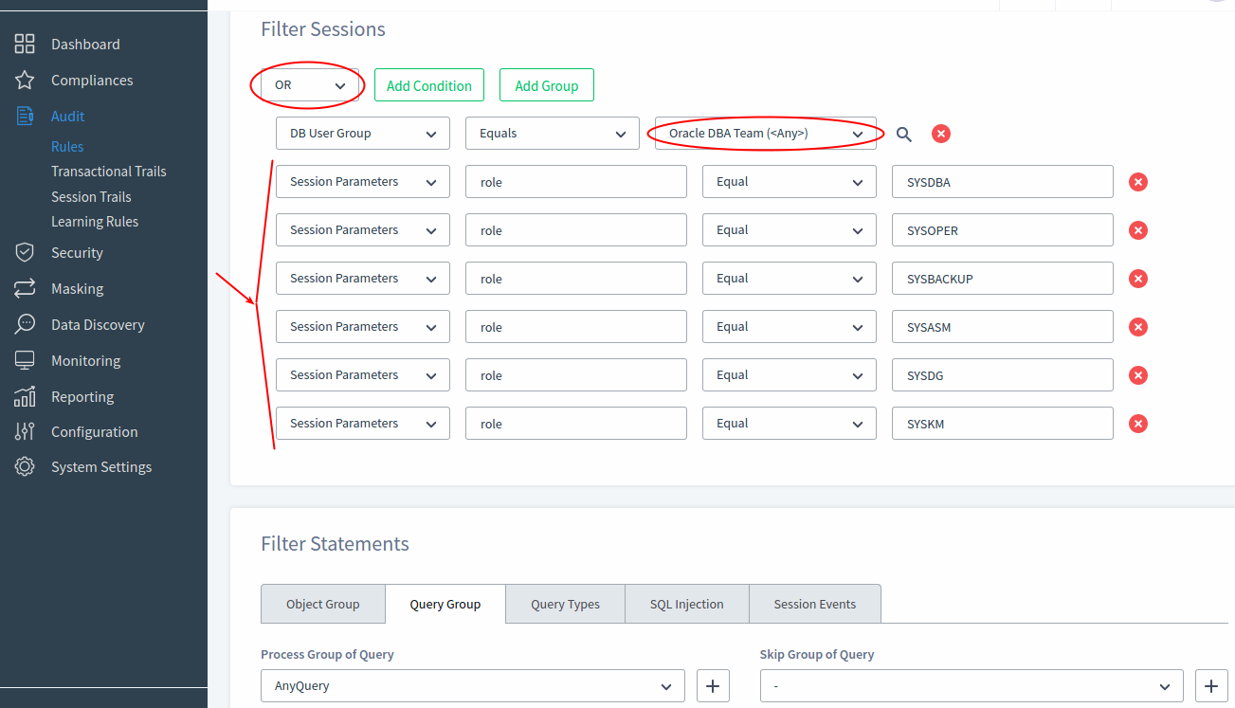This screenshot has height=708, width=1235.
Task: Click the search magnifier beside Oracle DBA Team
Action: pyautogui.click(x=903, y=134)
